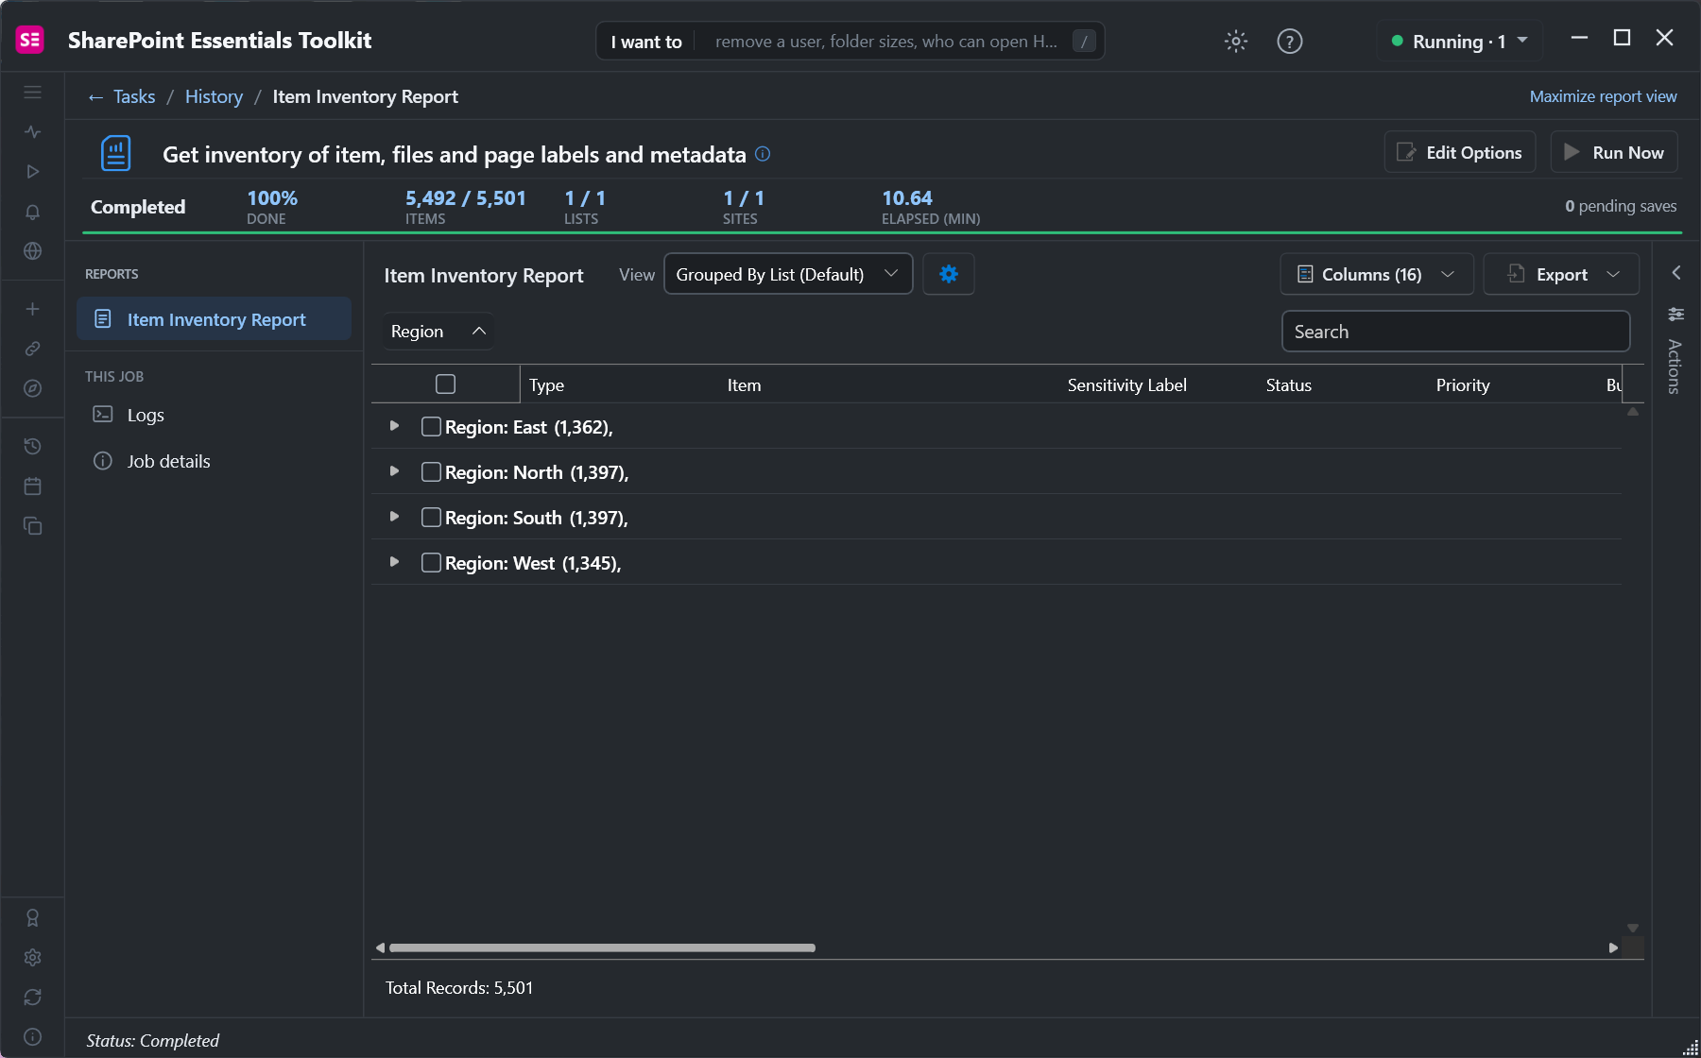1701x1058 pixels.
Task: Click the report Search field
Action: point(1455,332)
